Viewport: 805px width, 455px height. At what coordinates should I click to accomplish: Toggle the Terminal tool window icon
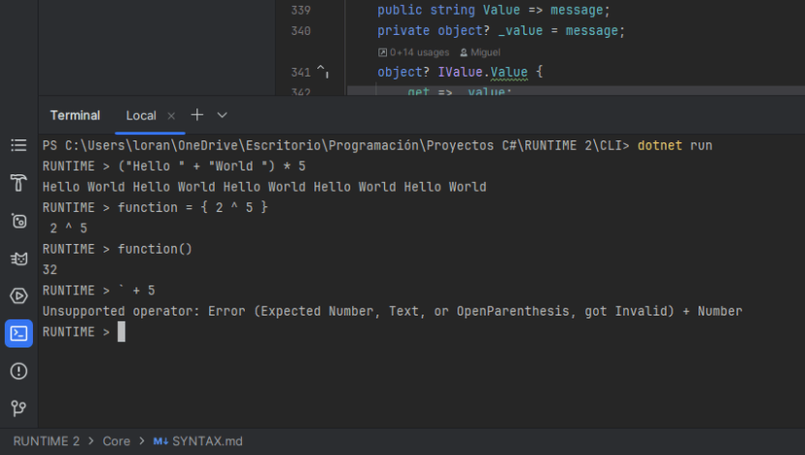click(x=18, y=333)
